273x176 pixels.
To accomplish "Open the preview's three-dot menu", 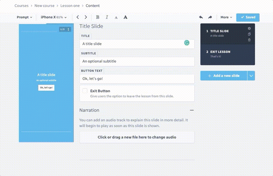I will pyautogui.click(x=68, y=29).
